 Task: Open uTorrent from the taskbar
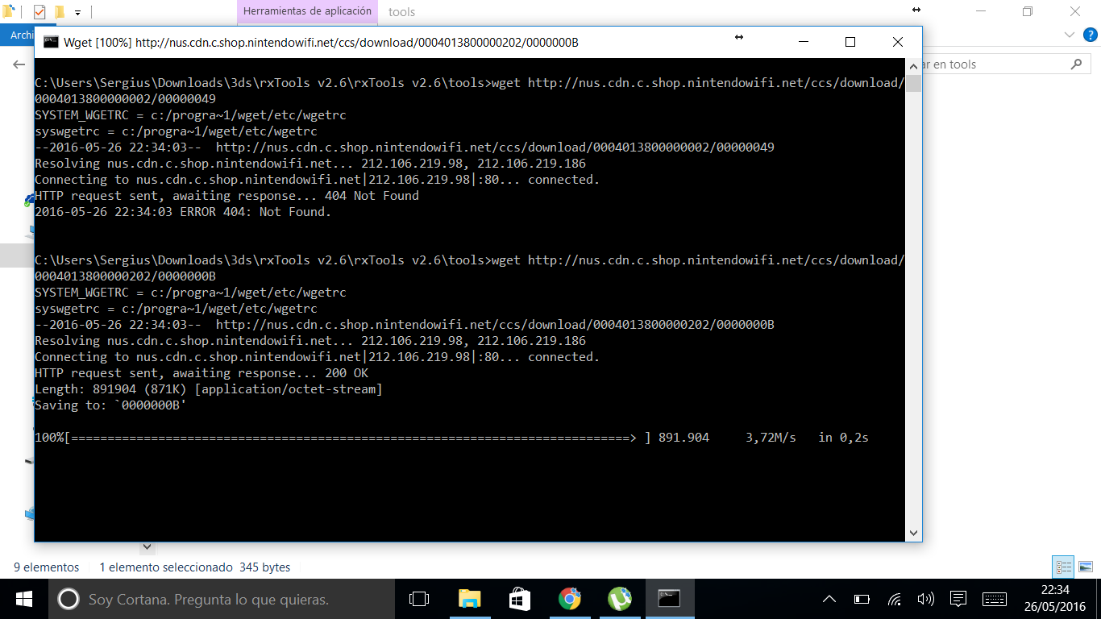pyautogui.click(x=619, y=599)
